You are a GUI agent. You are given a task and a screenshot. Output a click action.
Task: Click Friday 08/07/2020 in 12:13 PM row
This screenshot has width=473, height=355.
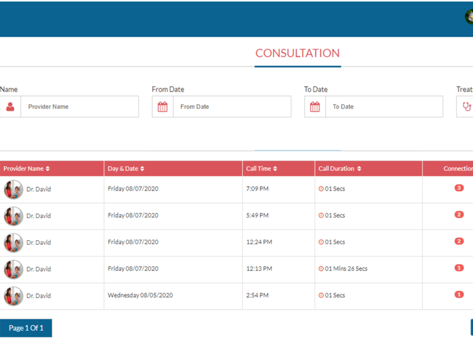tap(133, 269)
